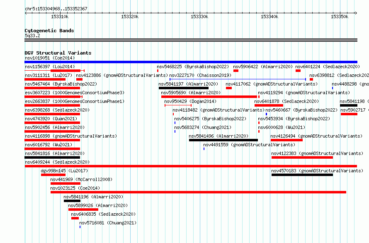Click the black nsv4570183 variant bar

302,175
